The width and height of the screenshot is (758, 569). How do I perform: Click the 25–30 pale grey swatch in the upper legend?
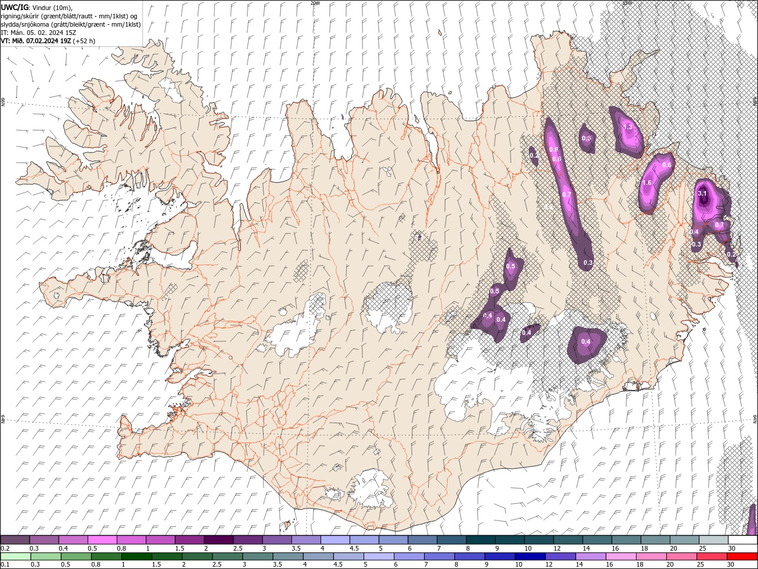point(714,540)
